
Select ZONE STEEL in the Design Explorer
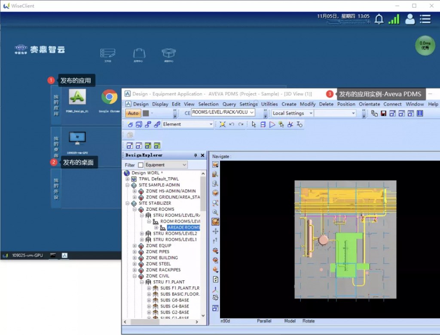(x=158, y=264)
